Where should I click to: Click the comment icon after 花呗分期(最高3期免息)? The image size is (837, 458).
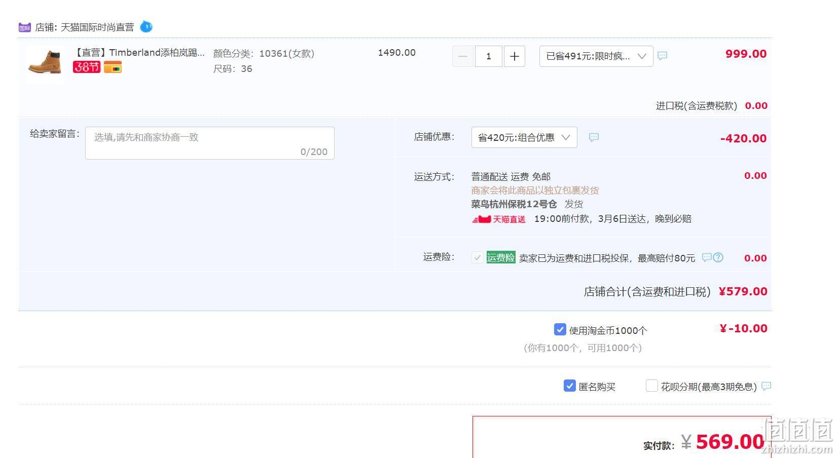[x=767, y=386]
